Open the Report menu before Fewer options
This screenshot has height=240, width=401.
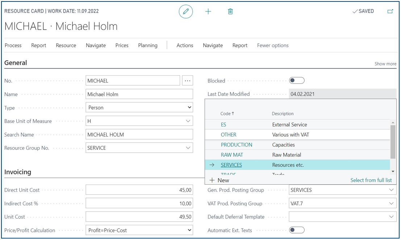click(x=240, y=46)
